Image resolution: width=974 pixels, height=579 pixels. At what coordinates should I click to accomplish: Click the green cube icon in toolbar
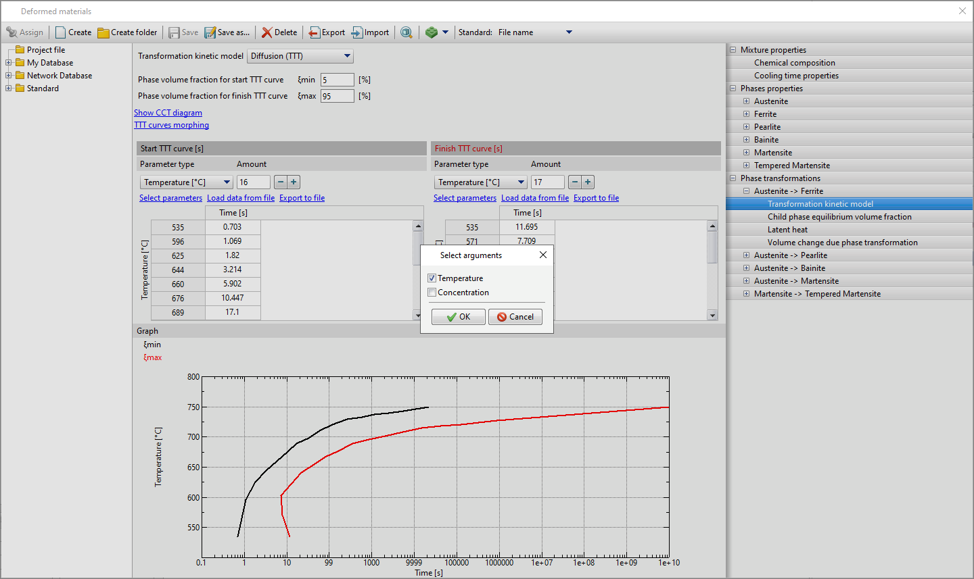pyautogui.click(x=432, y=32)
